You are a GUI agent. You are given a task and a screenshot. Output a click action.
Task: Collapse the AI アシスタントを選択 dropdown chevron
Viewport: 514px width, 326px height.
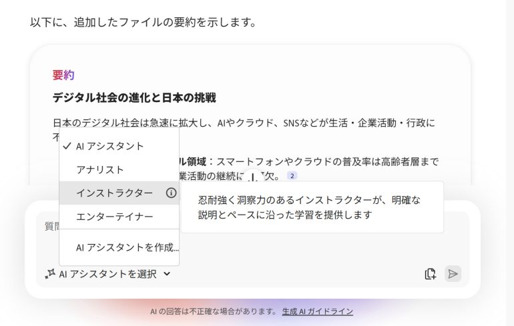click(167, 273)
